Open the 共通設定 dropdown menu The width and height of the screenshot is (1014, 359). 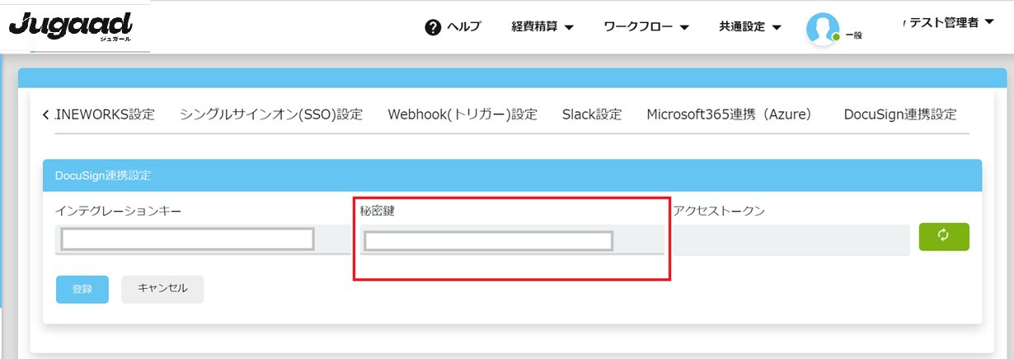click(749, 27)
